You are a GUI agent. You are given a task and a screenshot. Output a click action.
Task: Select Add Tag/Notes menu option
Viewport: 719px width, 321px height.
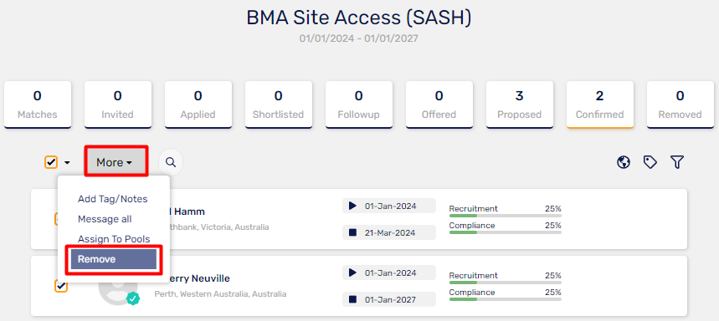click(113, 199)
